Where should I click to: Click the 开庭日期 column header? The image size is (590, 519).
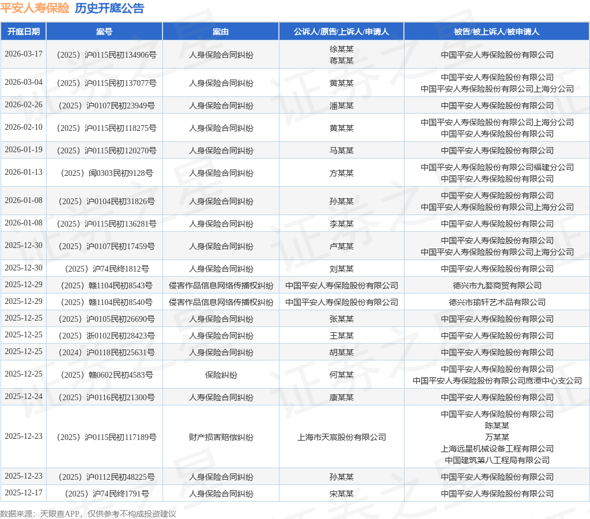tap(23, 32)
